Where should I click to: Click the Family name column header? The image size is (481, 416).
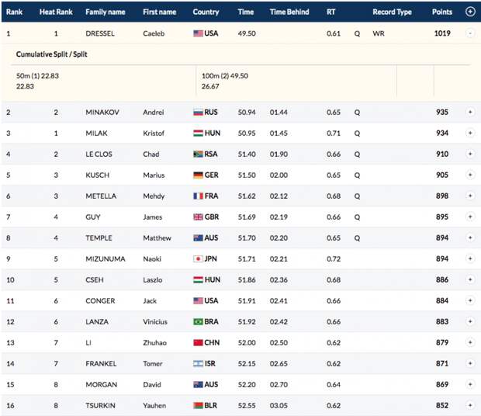[105, 12]
